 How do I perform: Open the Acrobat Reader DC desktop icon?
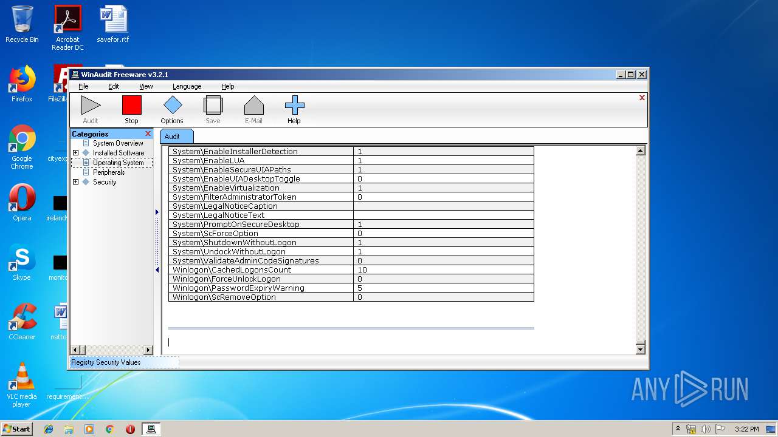point(67,28)
